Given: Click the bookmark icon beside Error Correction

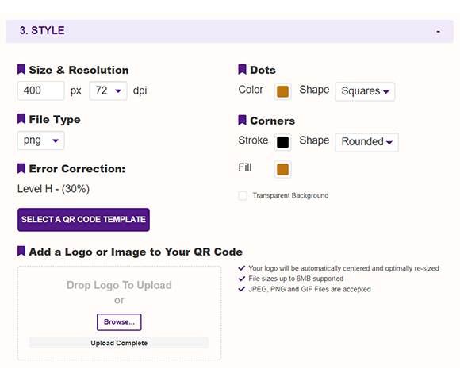Looking at the screenshot, I should [x=21, y=168].
